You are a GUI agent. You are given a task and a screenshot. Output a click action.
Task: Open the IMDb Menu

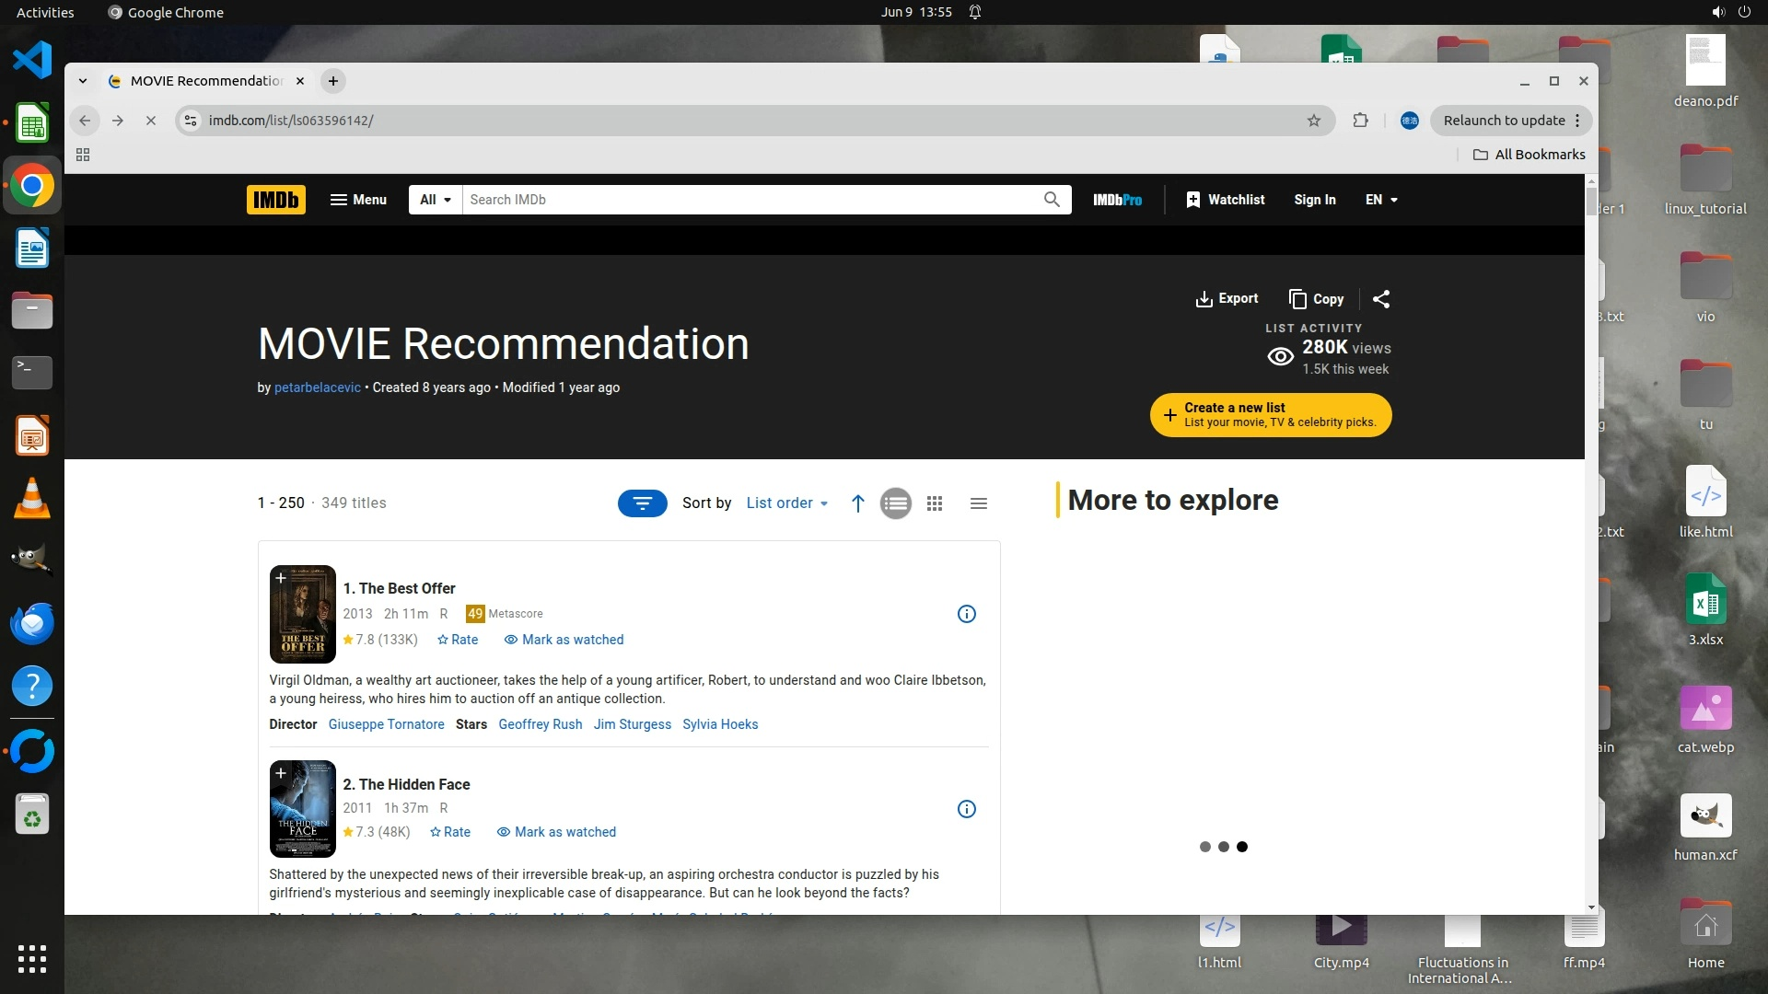click(x=358, y=200)
